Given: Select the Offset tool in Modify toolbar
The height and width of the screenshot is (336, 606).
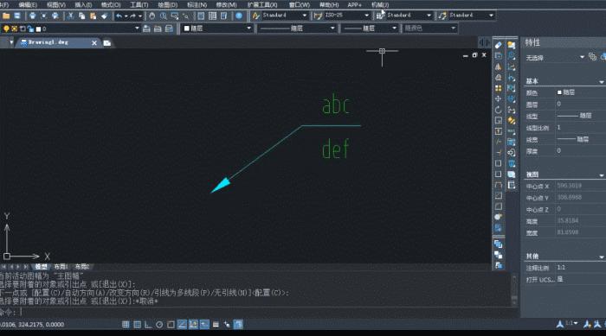Looking at the screenshot, I should [x=498, y=78].
